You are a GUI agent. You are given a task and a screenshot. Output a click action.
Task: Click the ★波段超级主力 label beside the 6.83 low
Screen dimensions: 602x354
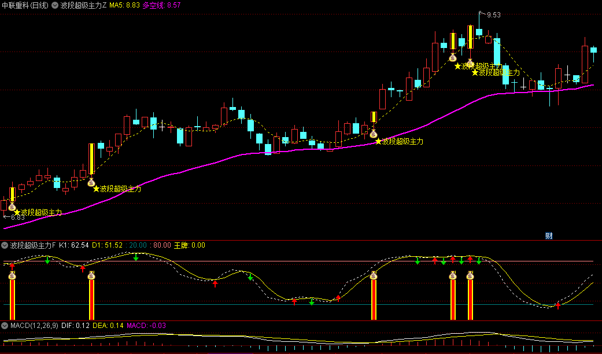coord(38,212)
